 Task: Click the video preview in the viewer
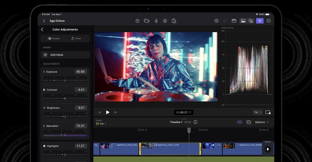click(156, 67)
